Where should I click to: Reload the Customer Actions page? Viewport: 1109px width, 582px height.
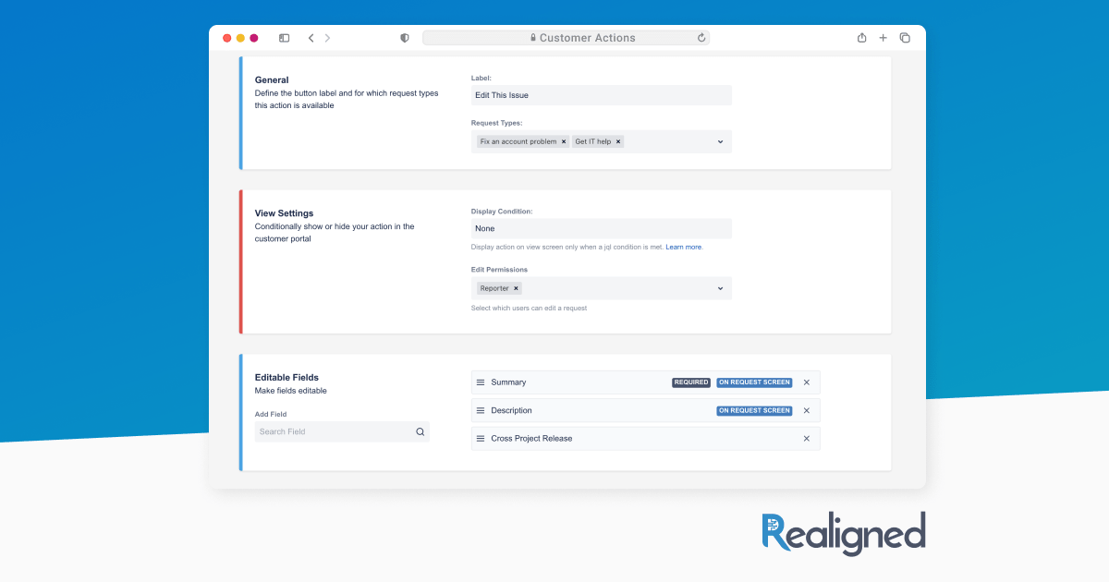[701, 37]
